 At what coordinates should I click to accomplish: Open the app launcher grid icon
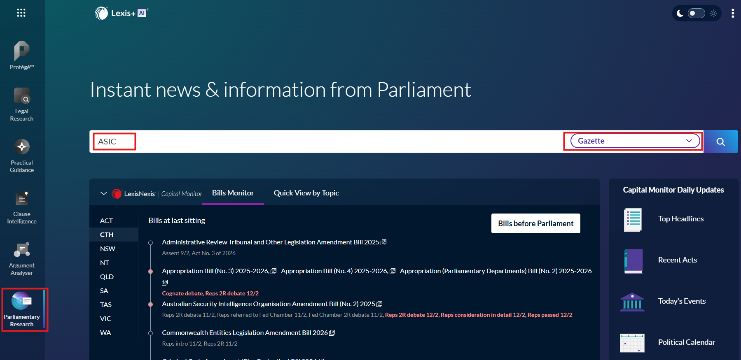pos(21,13)
